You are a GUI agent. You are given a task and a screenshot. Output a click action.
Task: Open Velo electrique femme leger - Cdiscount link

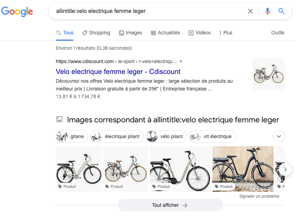pyautogui.click(x=118, y=72)
